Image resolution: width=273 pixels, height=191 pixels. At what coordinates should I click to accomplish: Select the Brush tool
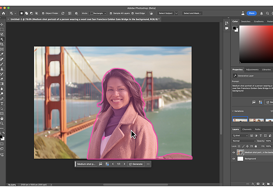pyautogui.click(x=2, y=64)
